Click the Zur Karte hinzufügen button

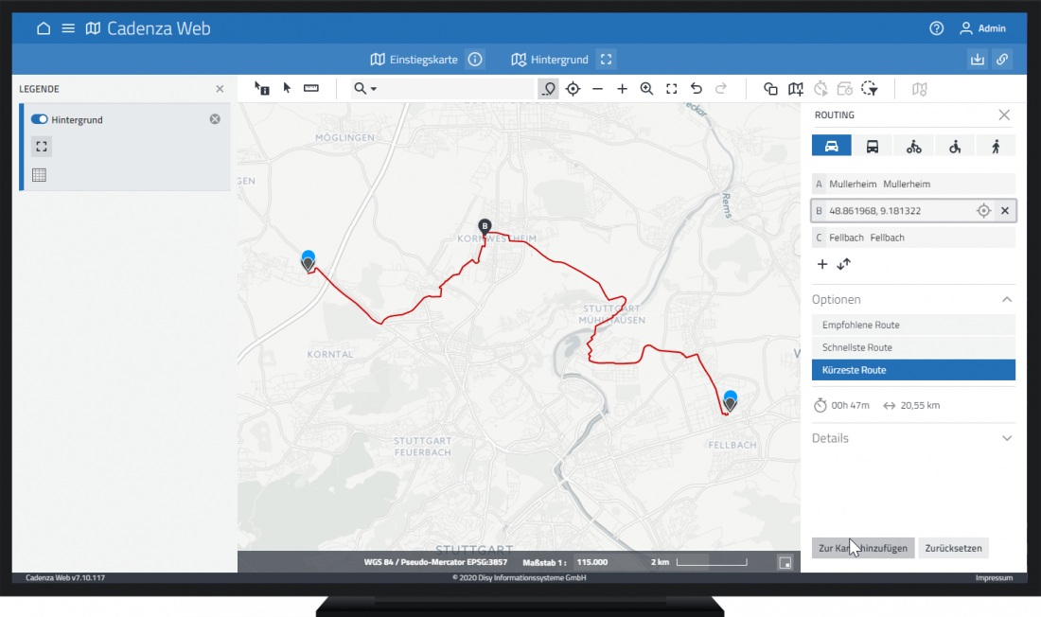(862, 547)
